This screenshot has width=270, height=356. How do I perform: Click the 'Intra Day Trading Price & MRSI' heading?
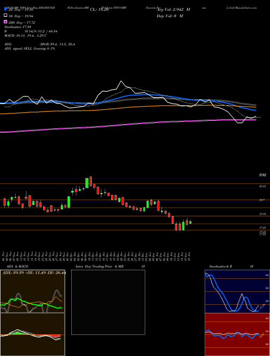click(x=110, y=266)
